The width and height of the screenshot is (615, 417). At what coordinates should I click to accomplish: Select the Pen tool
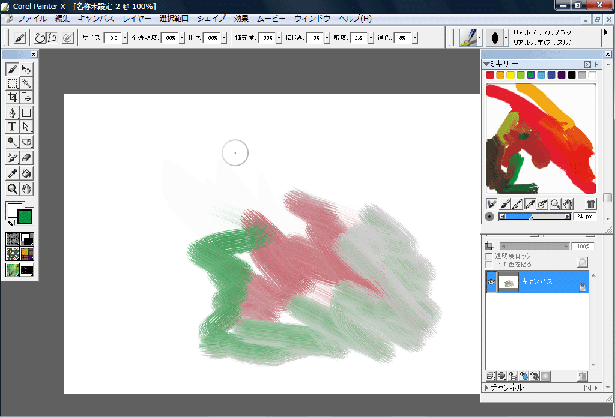[12, 113]
